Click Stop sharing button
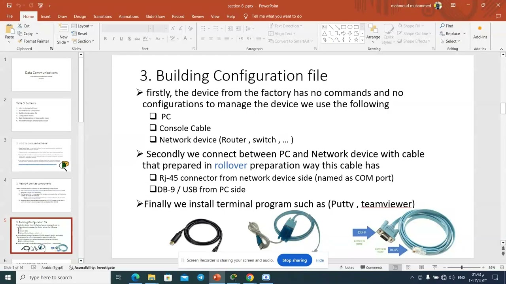The width and height of the screenshot is (506, 284). pos(295,260)
